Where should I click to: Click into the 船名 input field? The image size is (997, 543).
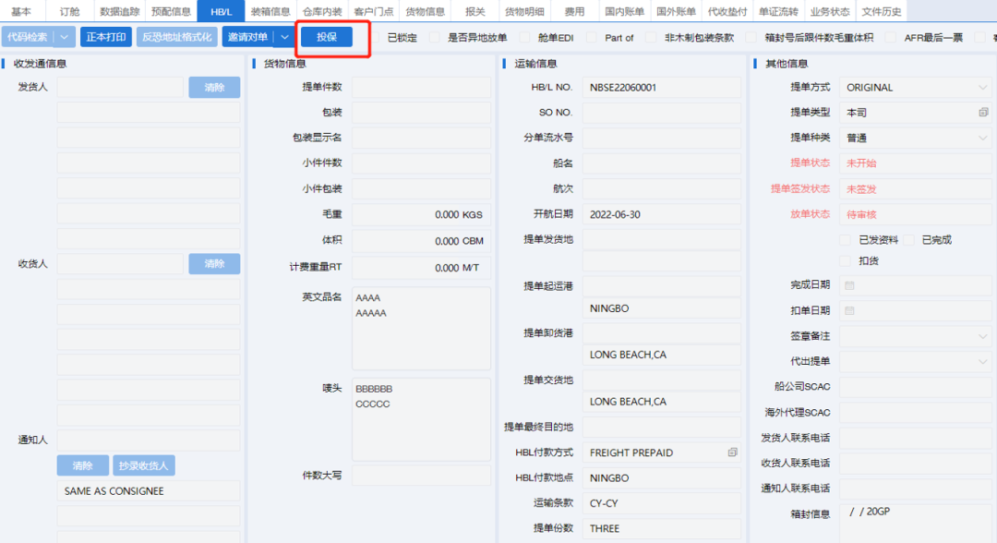click(661, 163)
